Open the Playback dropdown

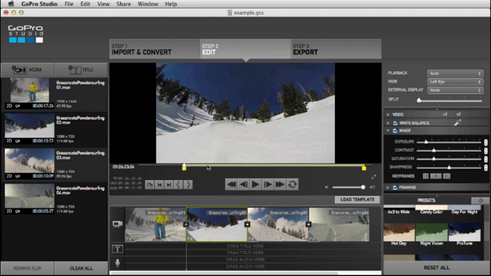pyautogui.click(x=455, y=73)
